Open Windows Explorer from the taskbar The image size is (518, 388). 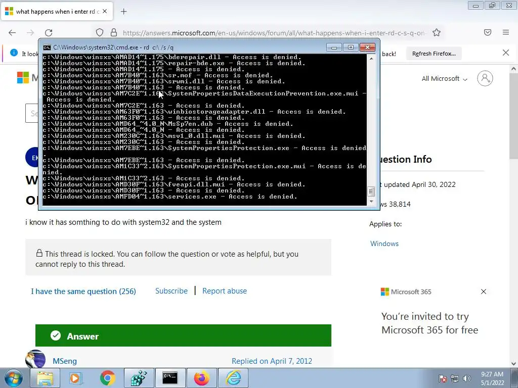45,378
